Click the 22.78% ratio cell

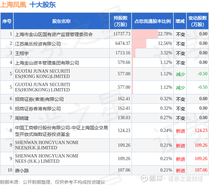[153, 34]
